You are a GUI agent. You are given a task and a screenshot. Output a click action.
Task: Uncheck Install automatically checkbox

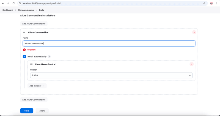24,57
